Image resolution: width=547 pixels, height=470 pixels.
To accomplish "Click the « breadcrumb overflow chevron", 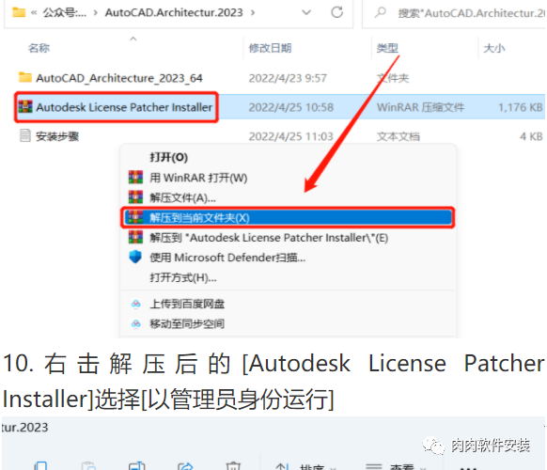I will [x=34, y=13].
